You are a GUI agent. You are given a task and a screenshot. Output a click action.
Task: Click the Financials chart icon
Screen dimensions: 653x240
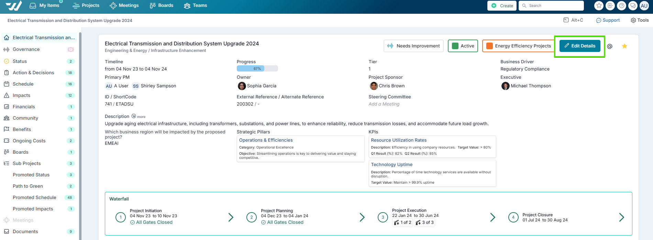7,107
